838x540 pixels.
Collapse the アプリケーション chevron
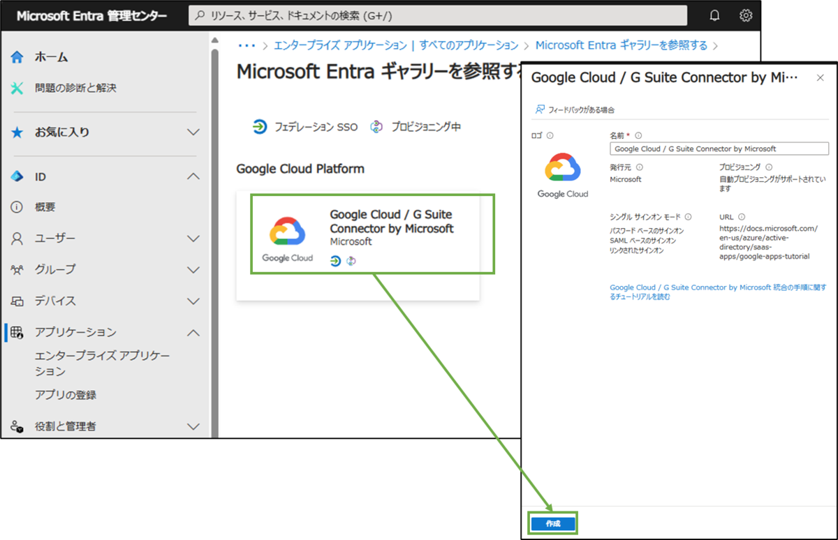pyautogui.click(x=193, y=332)
